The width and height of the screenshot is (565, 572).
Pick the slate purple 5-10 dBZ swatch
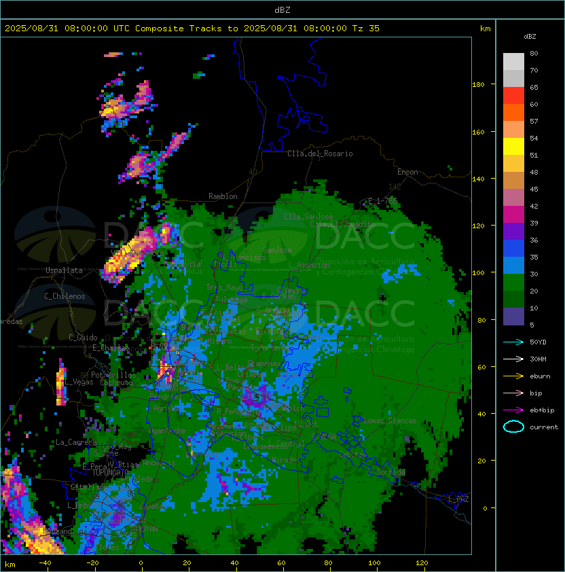(513, 317)
